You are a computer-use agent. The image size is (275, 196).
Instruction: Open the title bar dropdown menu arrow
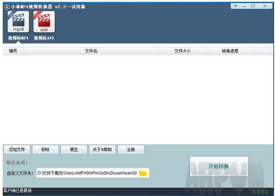(x=236, y=6)
